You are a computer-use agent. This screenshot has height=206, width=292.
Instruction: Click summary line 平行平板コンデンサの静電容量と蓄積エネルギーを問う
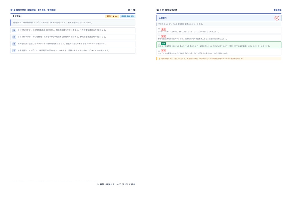[181, 24]
